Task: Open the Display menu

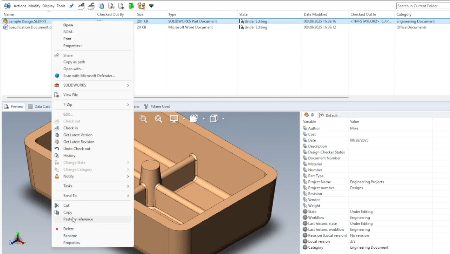Action: coord(48,6)
